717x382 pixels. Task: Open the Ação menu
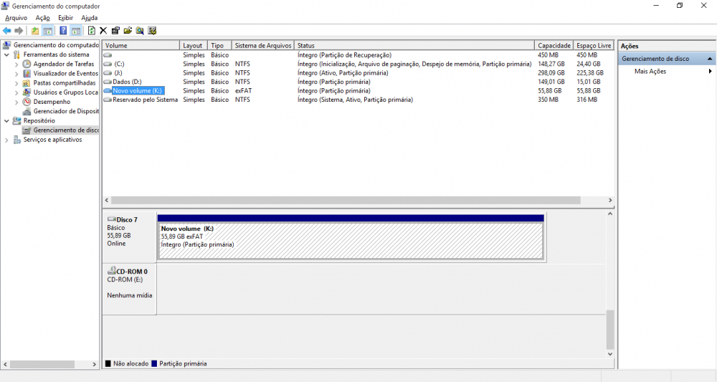42,18
